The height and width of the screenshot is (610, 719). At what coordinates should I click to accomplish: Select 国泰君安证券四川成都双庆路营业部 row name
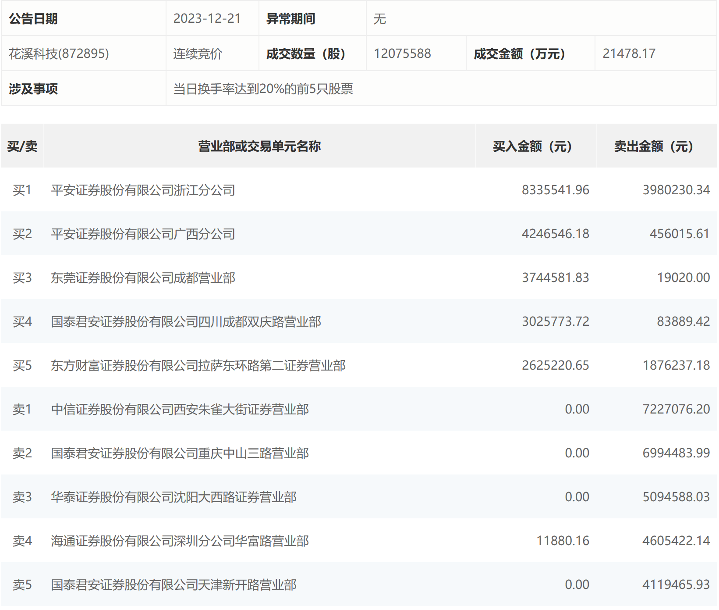click(186, 321)
